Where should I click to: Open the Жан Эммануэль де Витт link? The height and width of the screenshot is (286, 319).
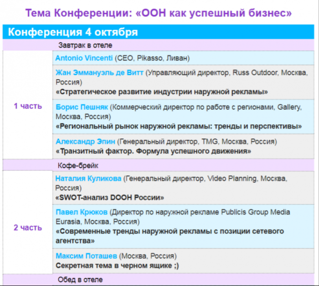[x=99, y=72]
